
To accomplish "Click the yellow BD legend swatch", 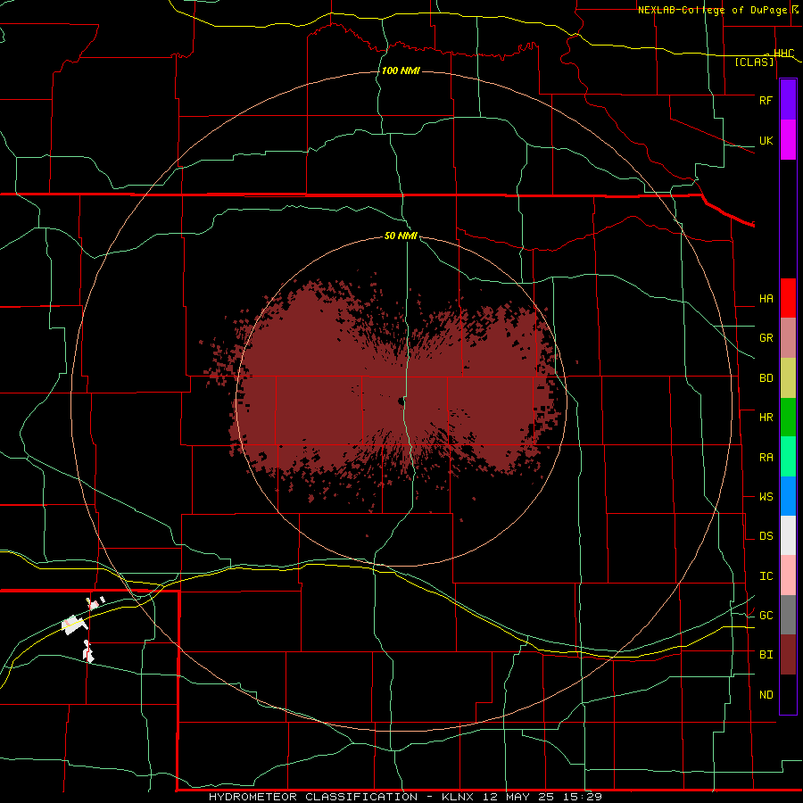I will point(788,378).
